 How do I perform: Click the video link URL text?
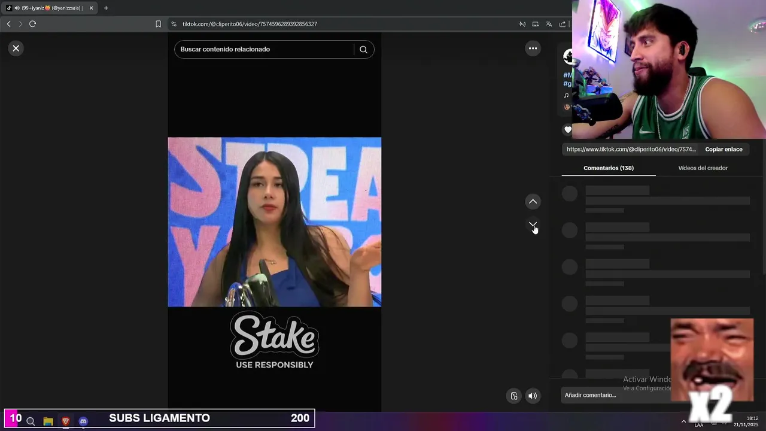[x=631, y=150]
